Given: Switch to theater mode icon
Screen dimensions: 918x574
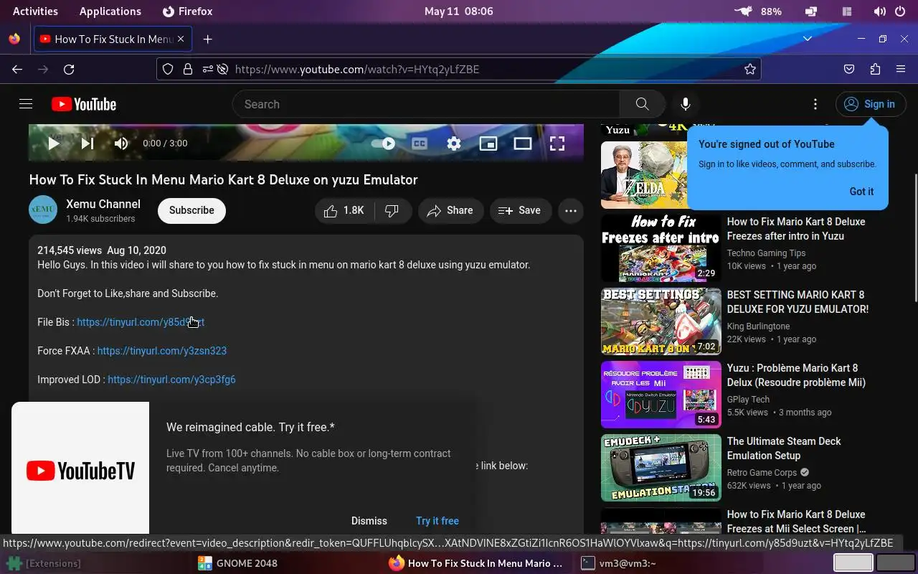Looking at the screenshot, I should 523,143.
